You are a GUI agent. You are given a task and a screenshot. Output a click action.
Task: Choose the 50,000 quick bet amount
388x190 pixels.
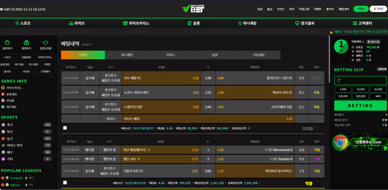[x=378, y=89]
